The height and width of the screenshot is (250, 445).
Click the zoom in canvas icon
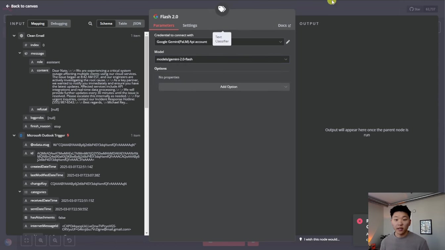(41, 240)
